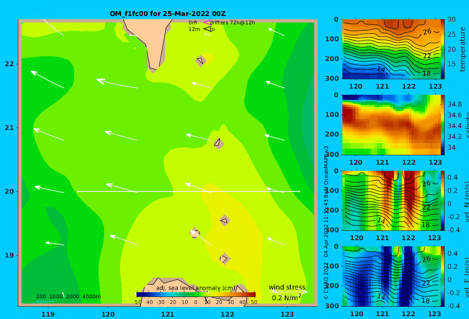Click the '26' contour label in temperature section
The width and height of the screenshot is (469, 319).
click(427, 31)
